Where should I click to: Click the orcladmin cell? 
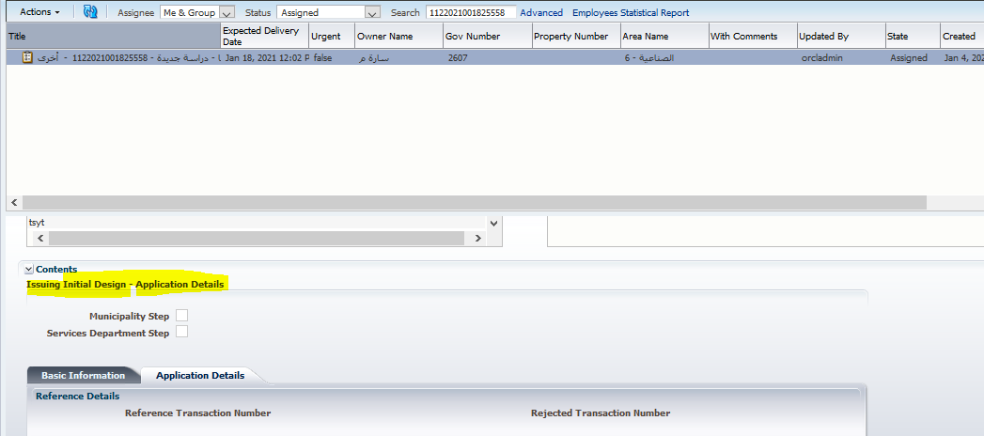(820, 57)
